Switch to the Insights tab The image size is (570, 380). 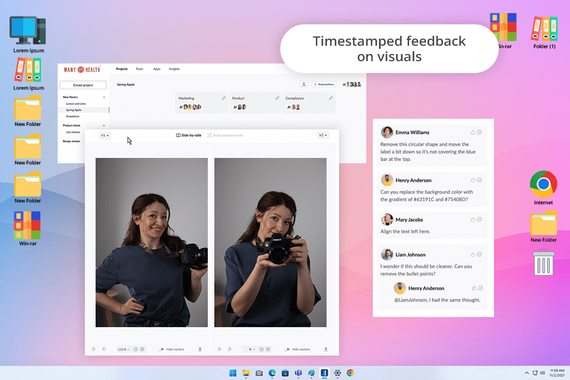pos(174,69)
